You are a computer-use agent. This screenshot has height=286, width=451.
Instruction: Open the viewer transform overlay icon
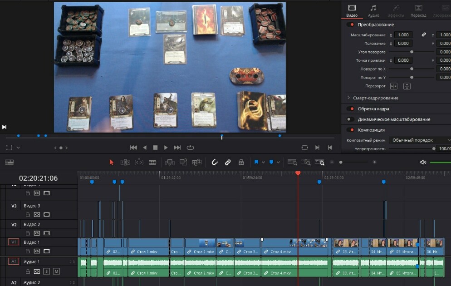click(x=9, y=148)
